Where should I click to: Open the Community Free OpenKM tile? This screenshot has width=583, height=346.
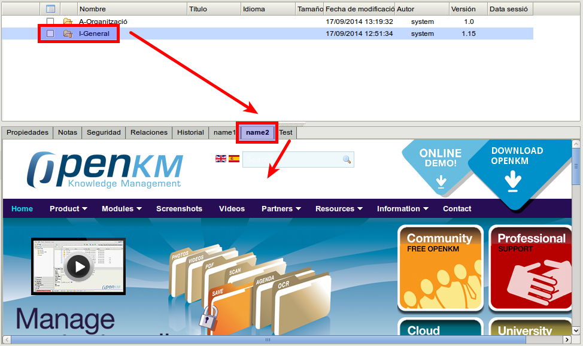[x=440, y=268]
